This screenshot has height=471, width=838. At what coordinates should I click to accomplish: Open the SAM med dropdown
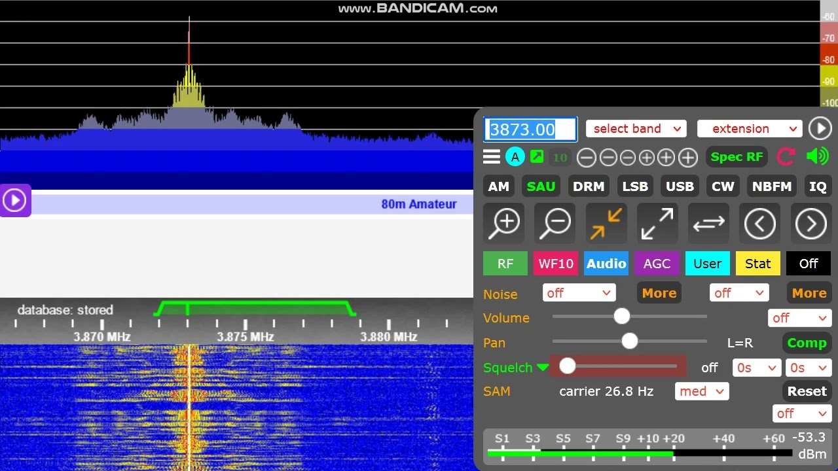(x=702, y=392)
